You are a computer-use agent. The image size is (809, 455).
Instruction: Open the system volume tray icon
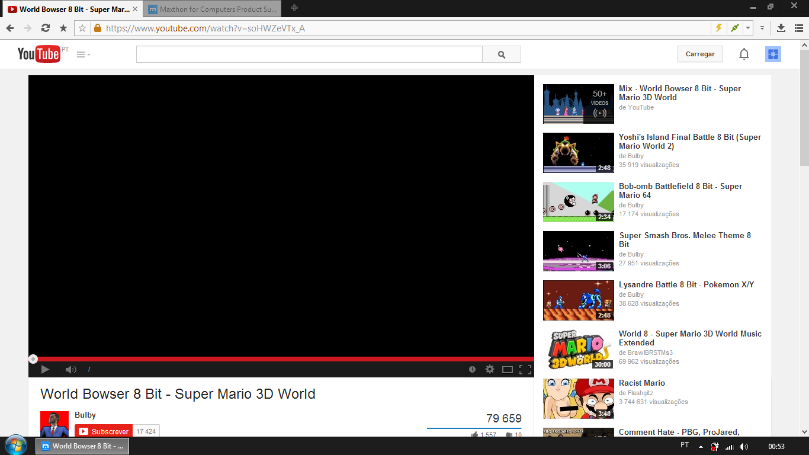pyautogui.click(x=744, y=446)
